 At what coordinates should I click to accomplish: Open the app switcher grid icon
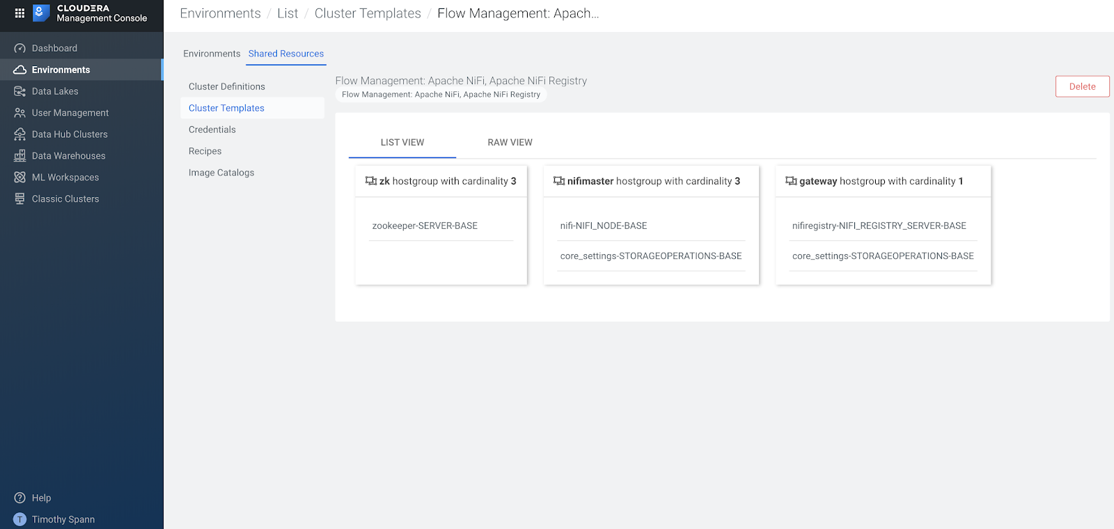click(x=19, y=13)
